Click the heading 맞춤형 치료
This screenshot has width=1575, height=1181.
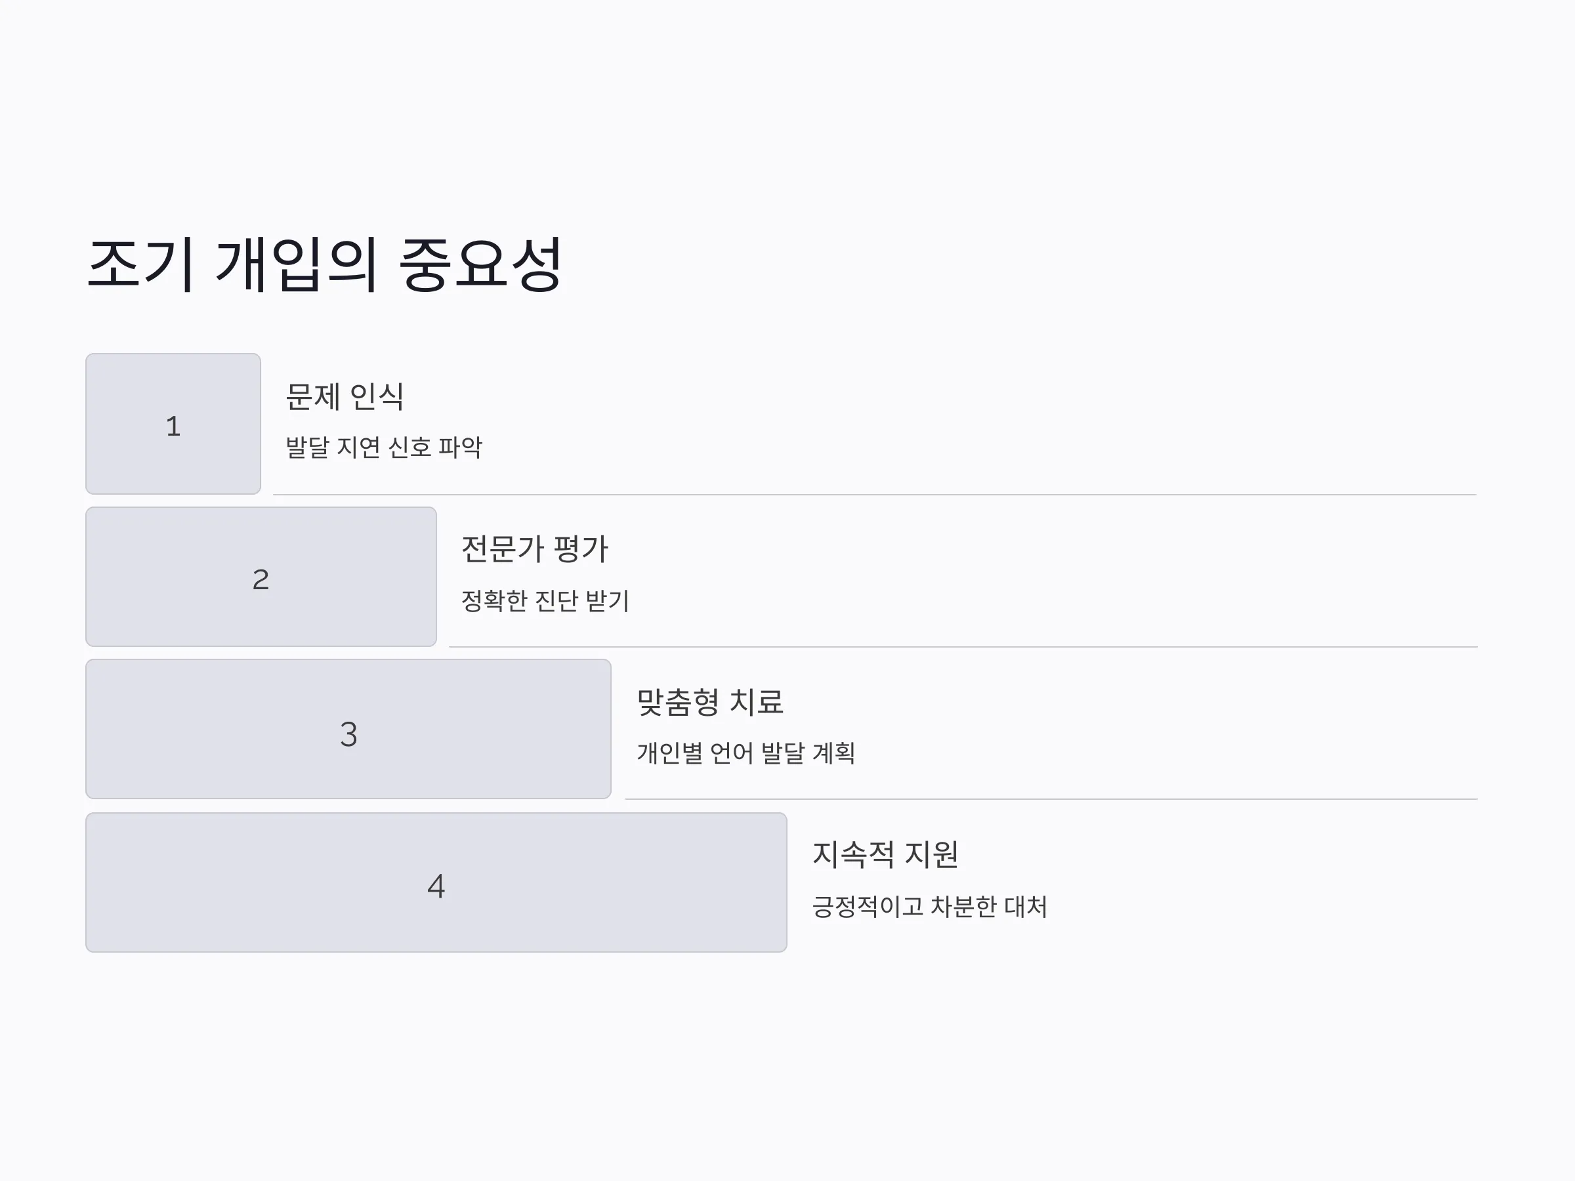point(710,702)
